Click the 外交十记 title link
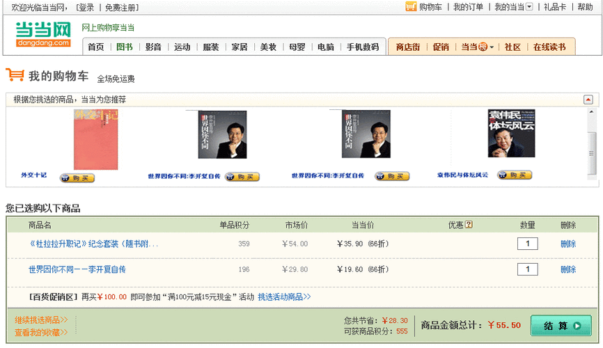 coord(33,175)
